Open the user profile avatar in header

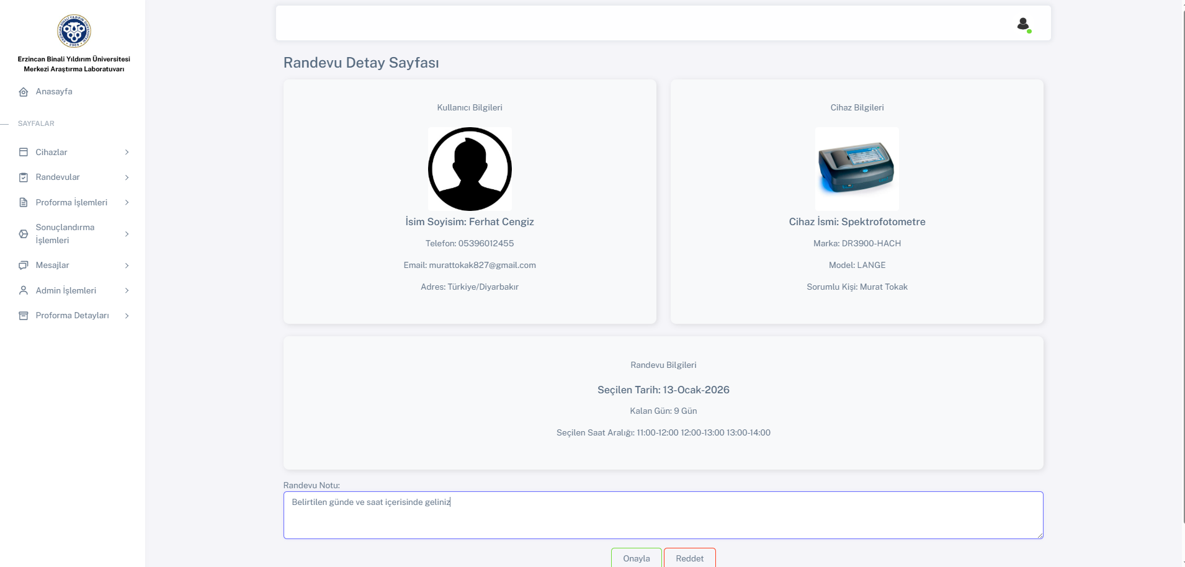(1023, 24)
